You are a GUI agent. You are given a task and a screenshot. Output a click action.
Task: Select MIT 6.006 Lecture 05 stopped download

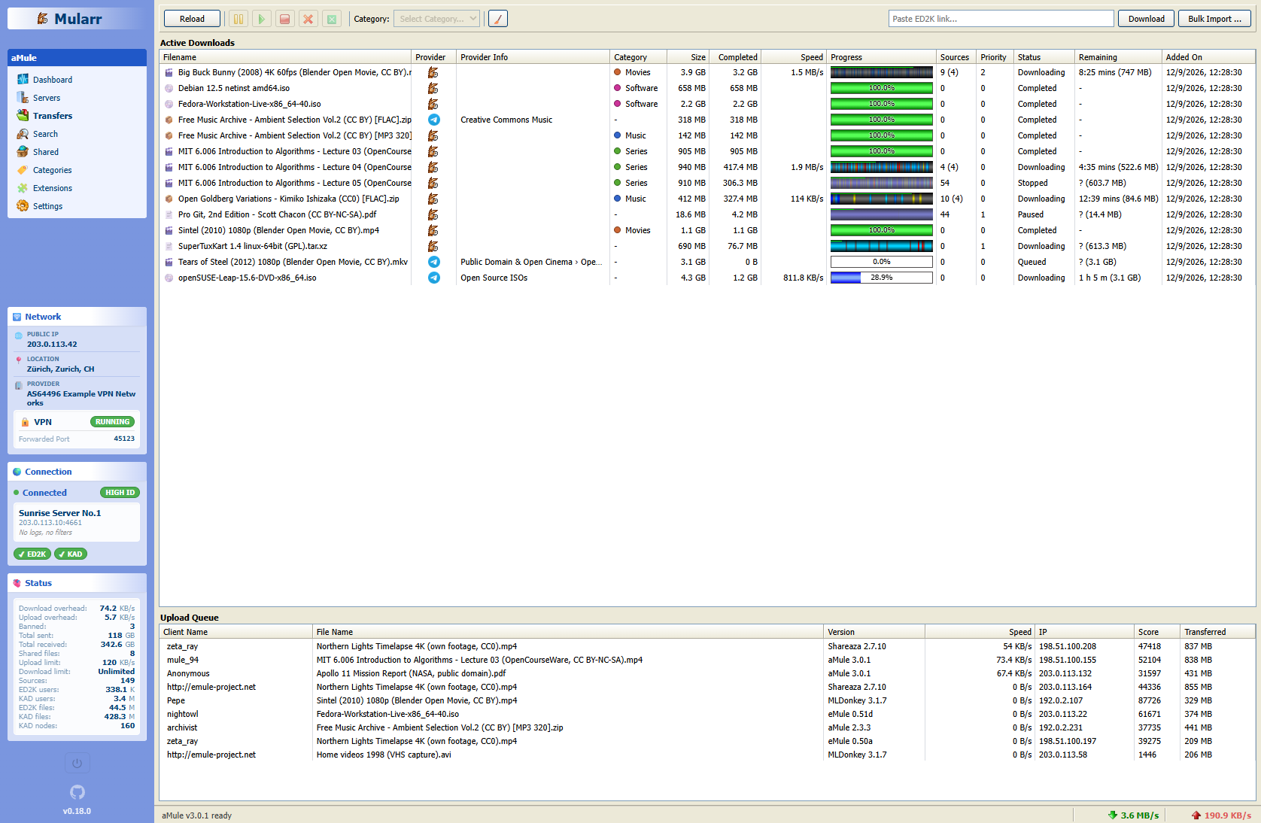point(707,183)
